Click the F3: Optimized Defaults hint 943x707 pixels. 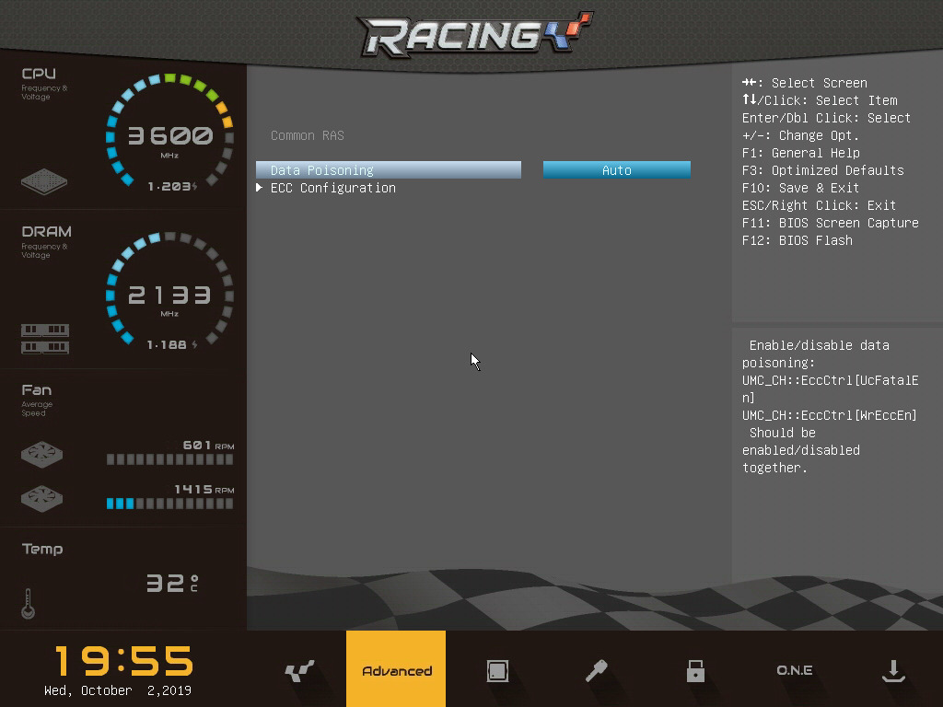[822, 170]
